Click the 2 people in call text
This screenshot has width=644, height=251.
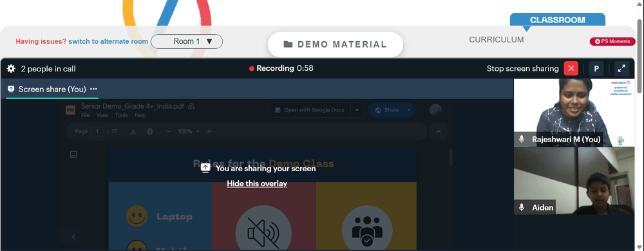48,69
